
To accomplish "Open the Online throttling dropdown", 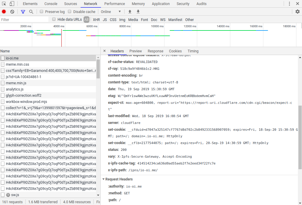I will [111, 12].
